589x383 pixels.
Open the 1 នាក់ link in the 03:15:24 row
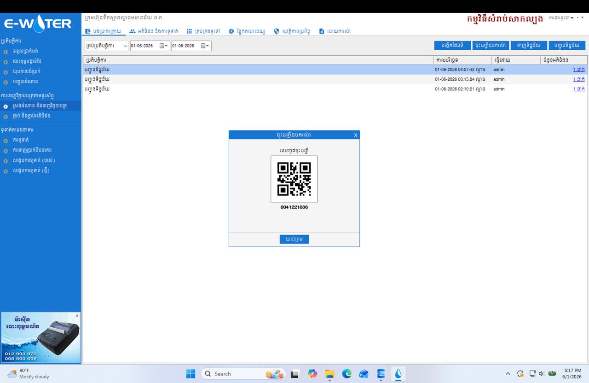pos(579,79)
